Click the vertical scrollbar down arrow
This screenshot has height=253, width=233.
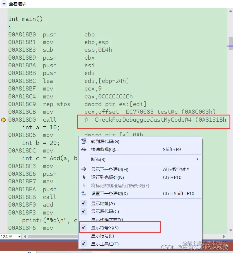click(x=231, y=231)
